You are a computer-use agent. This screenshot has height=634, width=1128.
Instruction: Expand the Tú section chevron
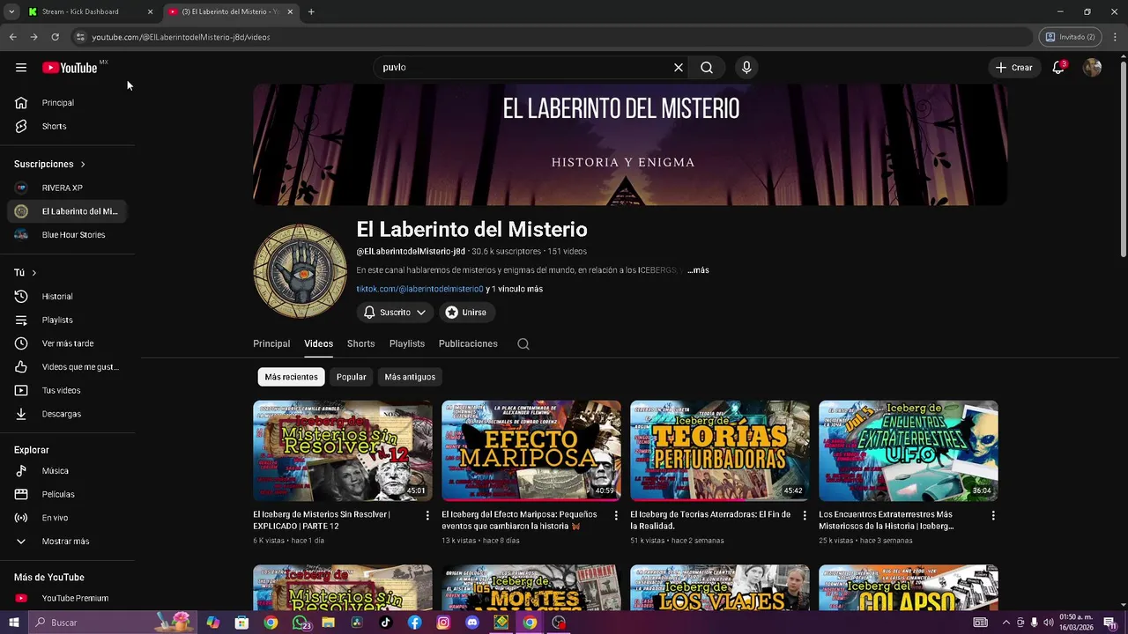[33, 273]
